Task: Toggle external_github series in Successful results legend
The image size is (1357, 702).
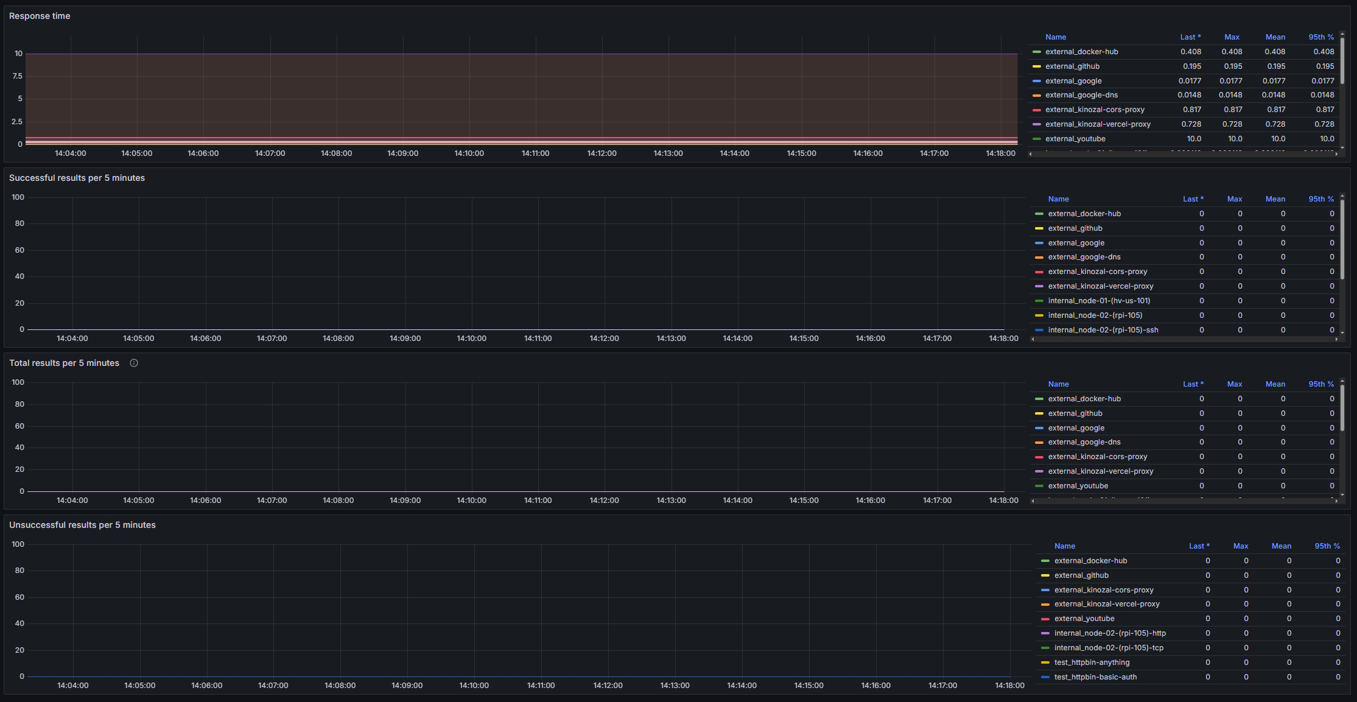Action: (x=1075, y=228)
